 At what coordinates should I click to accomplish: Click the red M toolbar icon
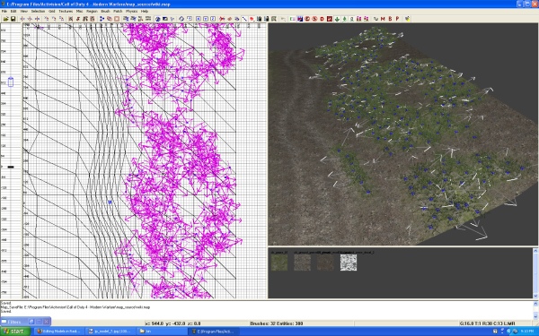tap(383, 19)
